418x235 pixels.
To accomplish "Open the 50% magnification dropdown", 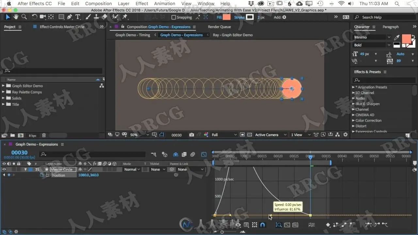I will [139, 135].
